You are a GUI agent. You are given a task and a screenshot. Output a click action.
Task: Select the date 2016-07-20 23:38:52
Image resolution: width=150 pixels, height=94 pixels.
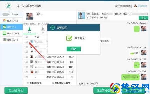click(55, 57)
